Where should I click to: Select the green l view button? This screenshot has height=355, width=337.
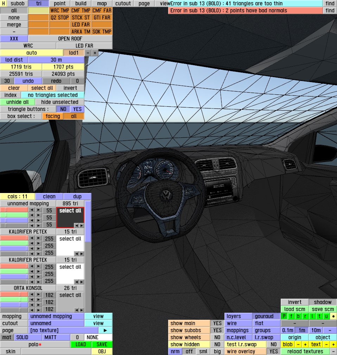[312, 316]
